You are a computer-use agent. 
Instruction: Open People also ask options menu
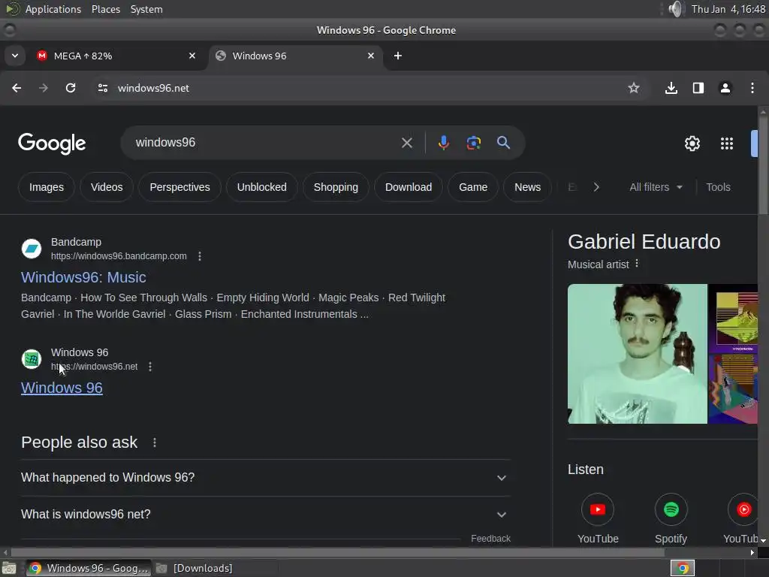pyautogui.click(x=155, y=443)
